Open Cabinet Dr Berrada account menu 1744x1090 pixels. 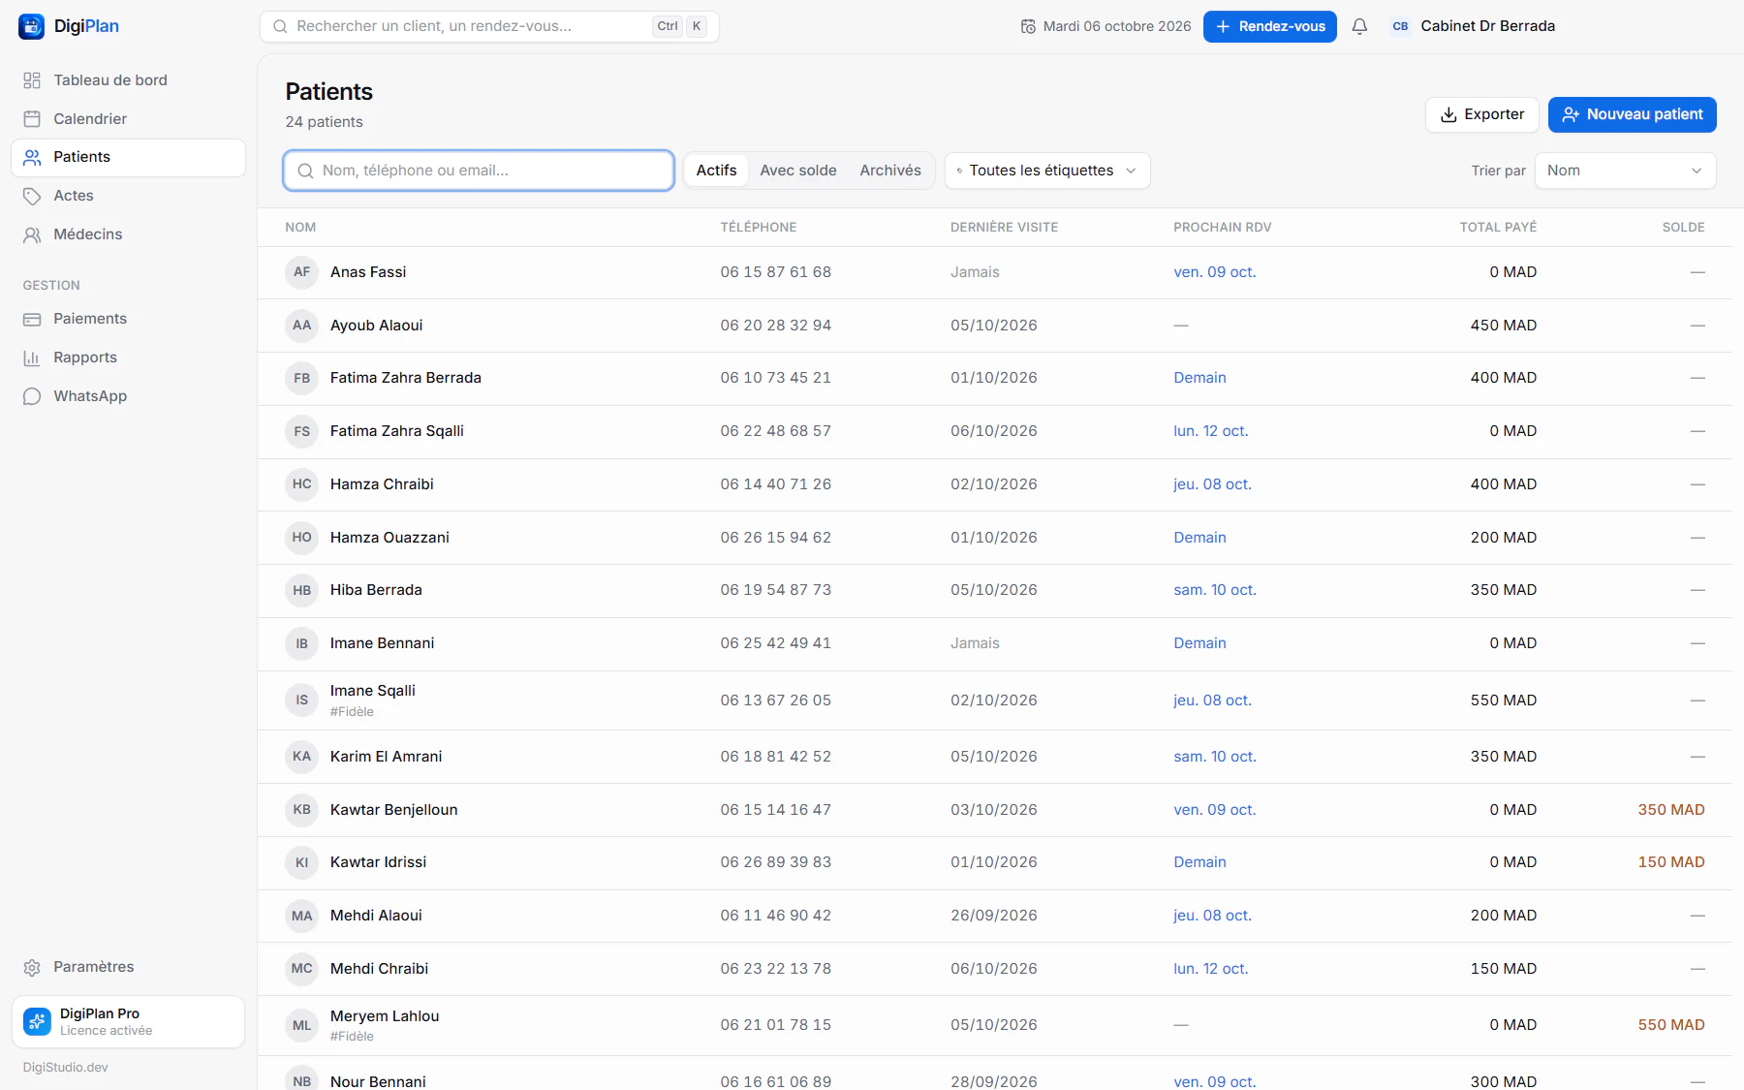pos(1473,26)
